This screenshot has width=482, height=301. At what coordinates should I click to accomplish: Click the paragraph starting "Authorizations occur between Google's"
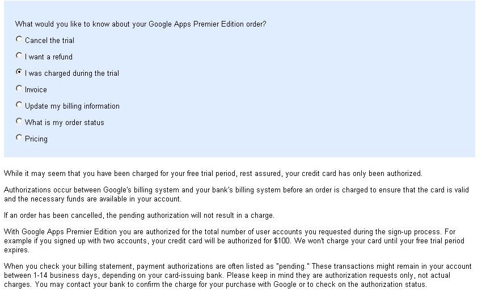pyautogui.click(x=236, y=194)
